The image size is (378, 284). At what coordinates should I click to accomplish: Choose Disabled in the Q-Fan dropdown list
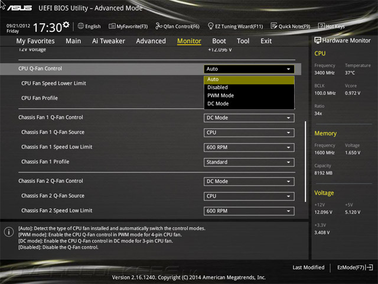[249, 88]
